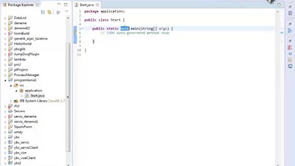Click the editor scroll up arrow
The image size is (295, 166).
coord(277,12)
